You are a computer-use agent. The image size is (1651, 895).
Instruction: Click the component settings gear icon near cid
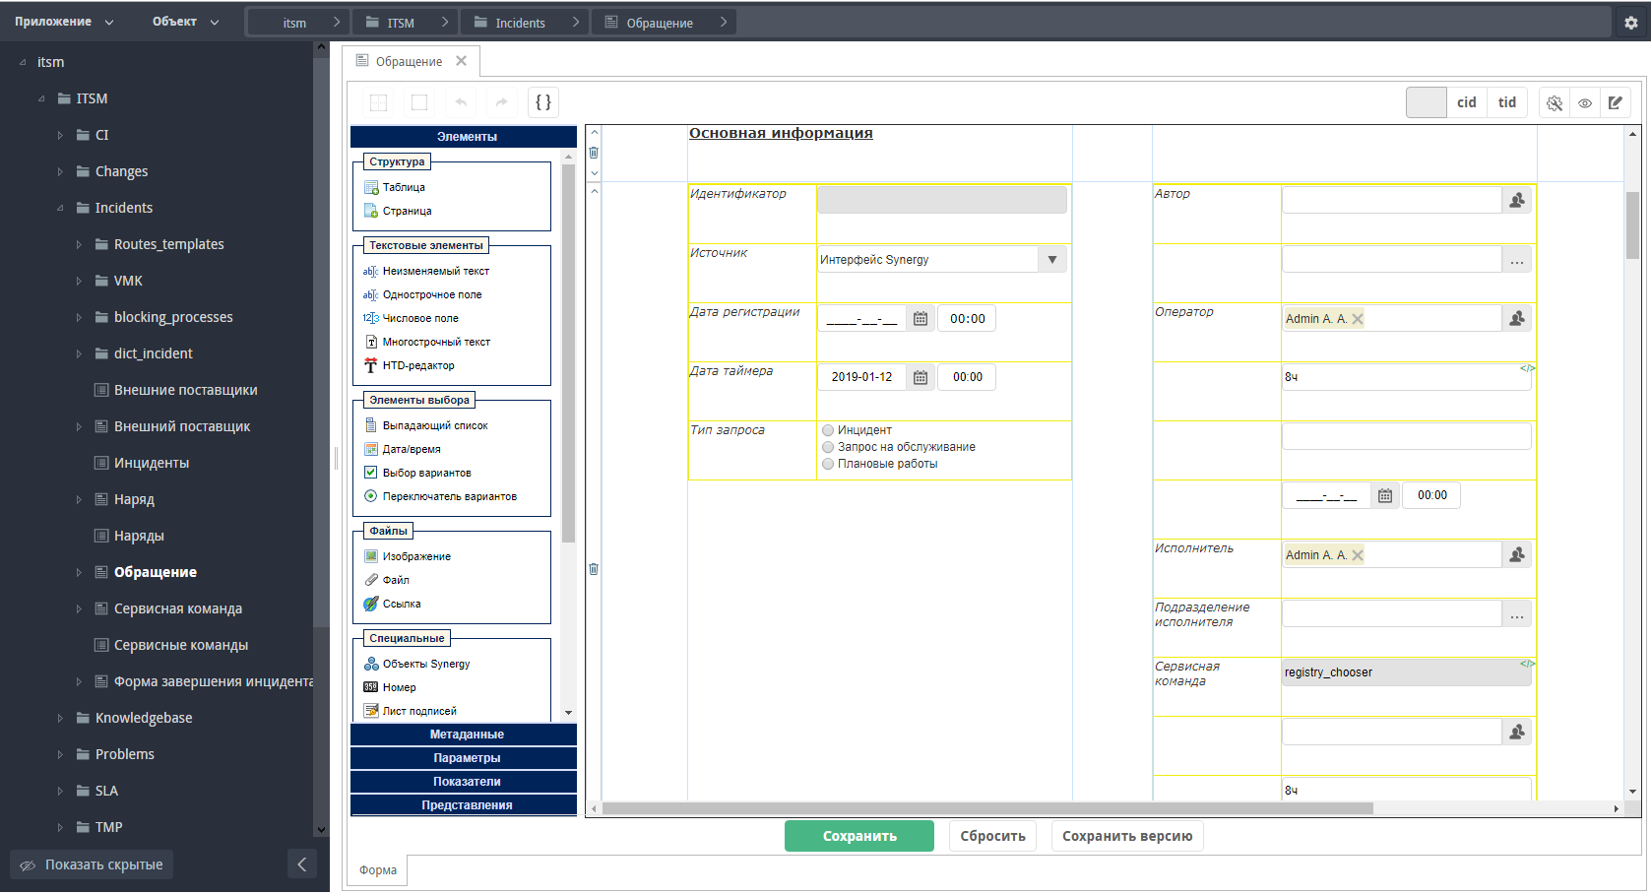pyautogui.click(x=1555, y=102)
